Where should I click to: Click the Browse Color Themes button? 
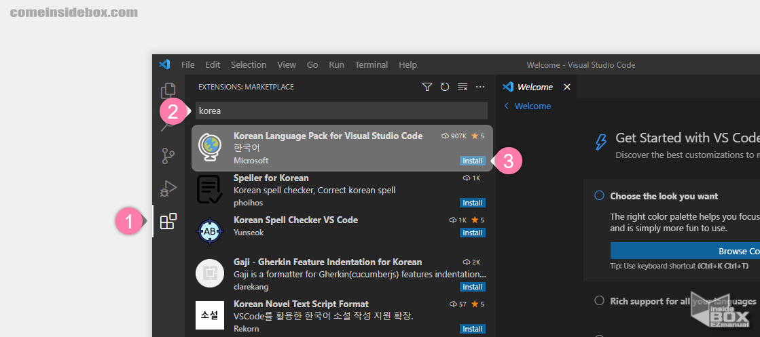click(x=685, y=252)
